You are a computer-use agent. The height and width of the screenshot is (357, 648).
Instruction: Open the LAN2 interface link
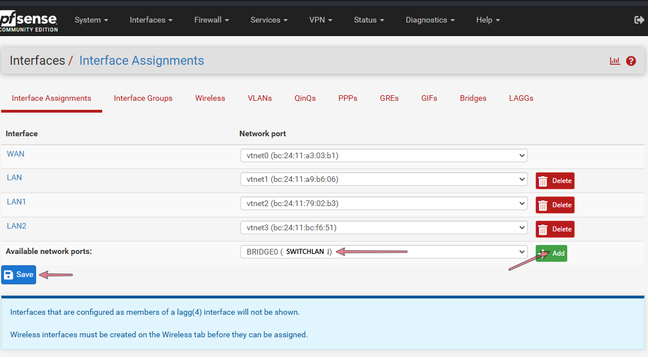16,226
